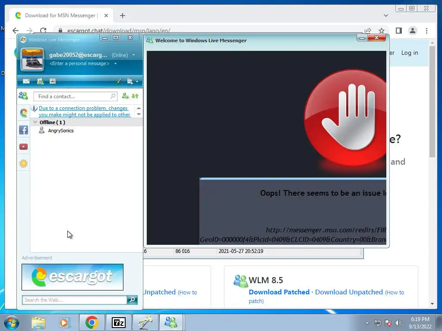
Task: Click the two-people contacts icon beside the search box
Action: tap(23, 96)
